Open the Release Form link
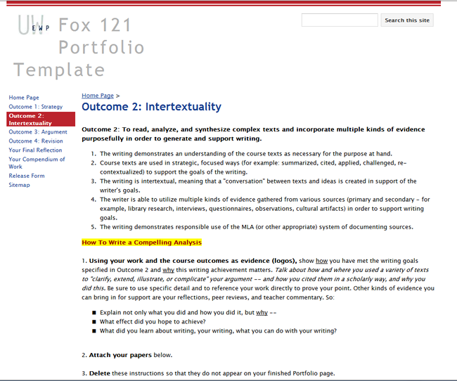Image resolution: width=457 pixels, height=381 pixels. click(x=27, y=176)
